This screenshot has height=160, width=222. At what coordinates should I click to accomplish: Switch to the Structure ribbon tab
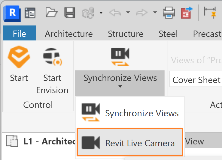[126, 34]
